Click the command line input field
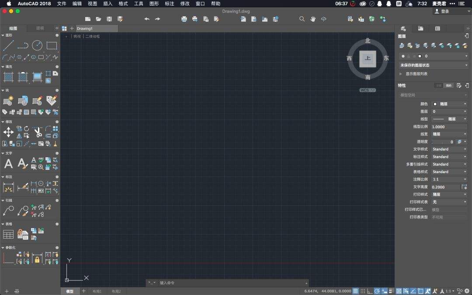472x295 pixels. [232, 283]
